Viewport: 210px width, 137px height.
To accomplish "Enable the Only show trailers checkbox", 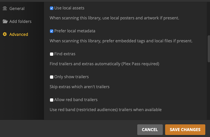I will point(52,77).
